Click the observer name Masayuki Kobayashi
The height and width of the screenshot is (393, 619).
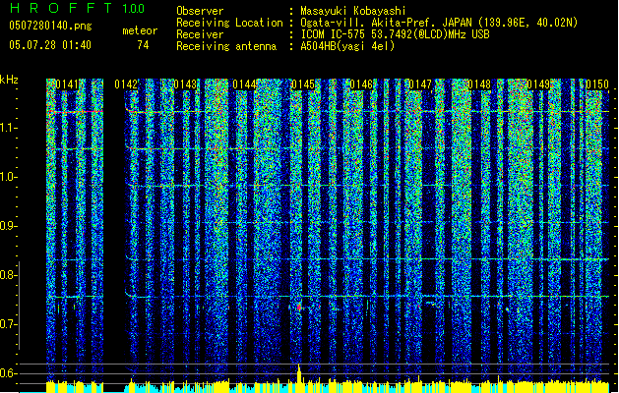(x=353, y=11)
